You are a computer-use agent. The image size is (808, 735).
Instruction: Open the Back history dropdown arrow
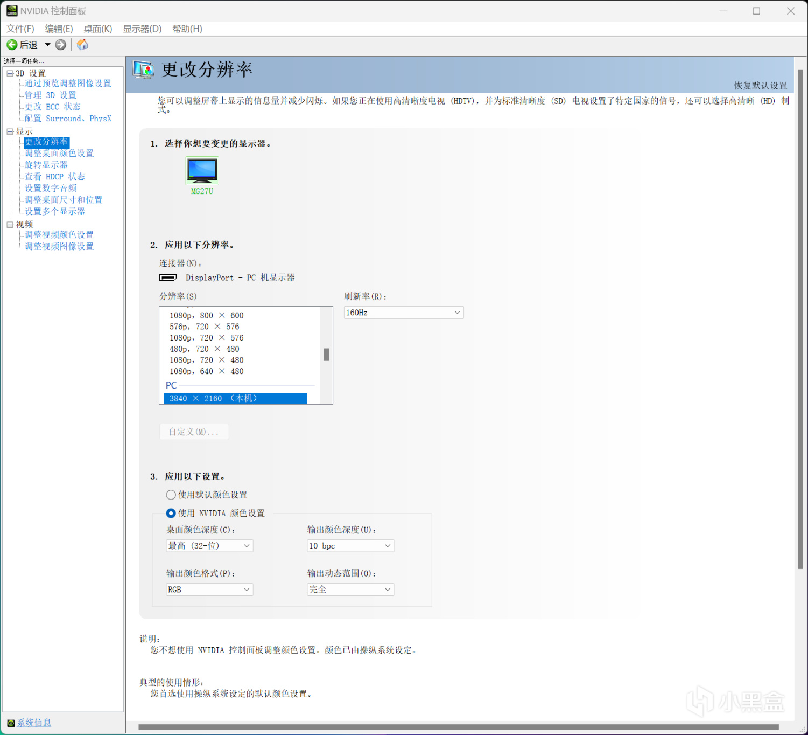pos(47,45)
